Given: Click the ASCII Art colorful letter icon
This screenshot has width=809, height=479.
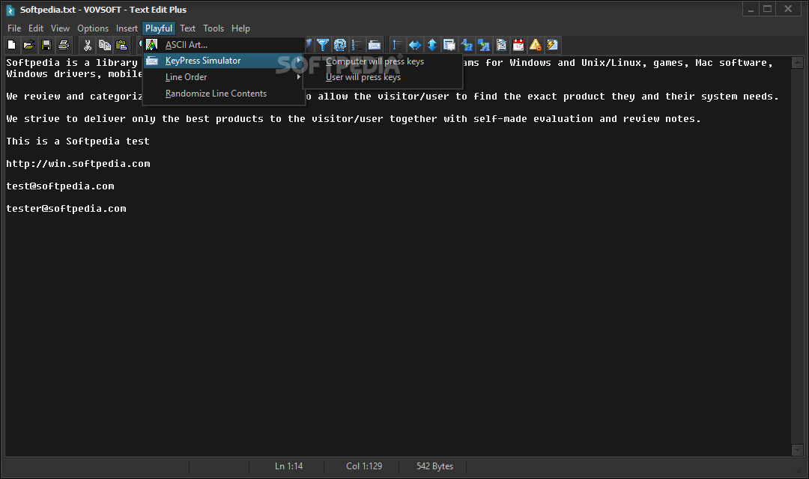Looking at the screenshot, I should (151, 45).
